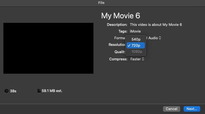Click the File dialog title

[x=101, y=3]
